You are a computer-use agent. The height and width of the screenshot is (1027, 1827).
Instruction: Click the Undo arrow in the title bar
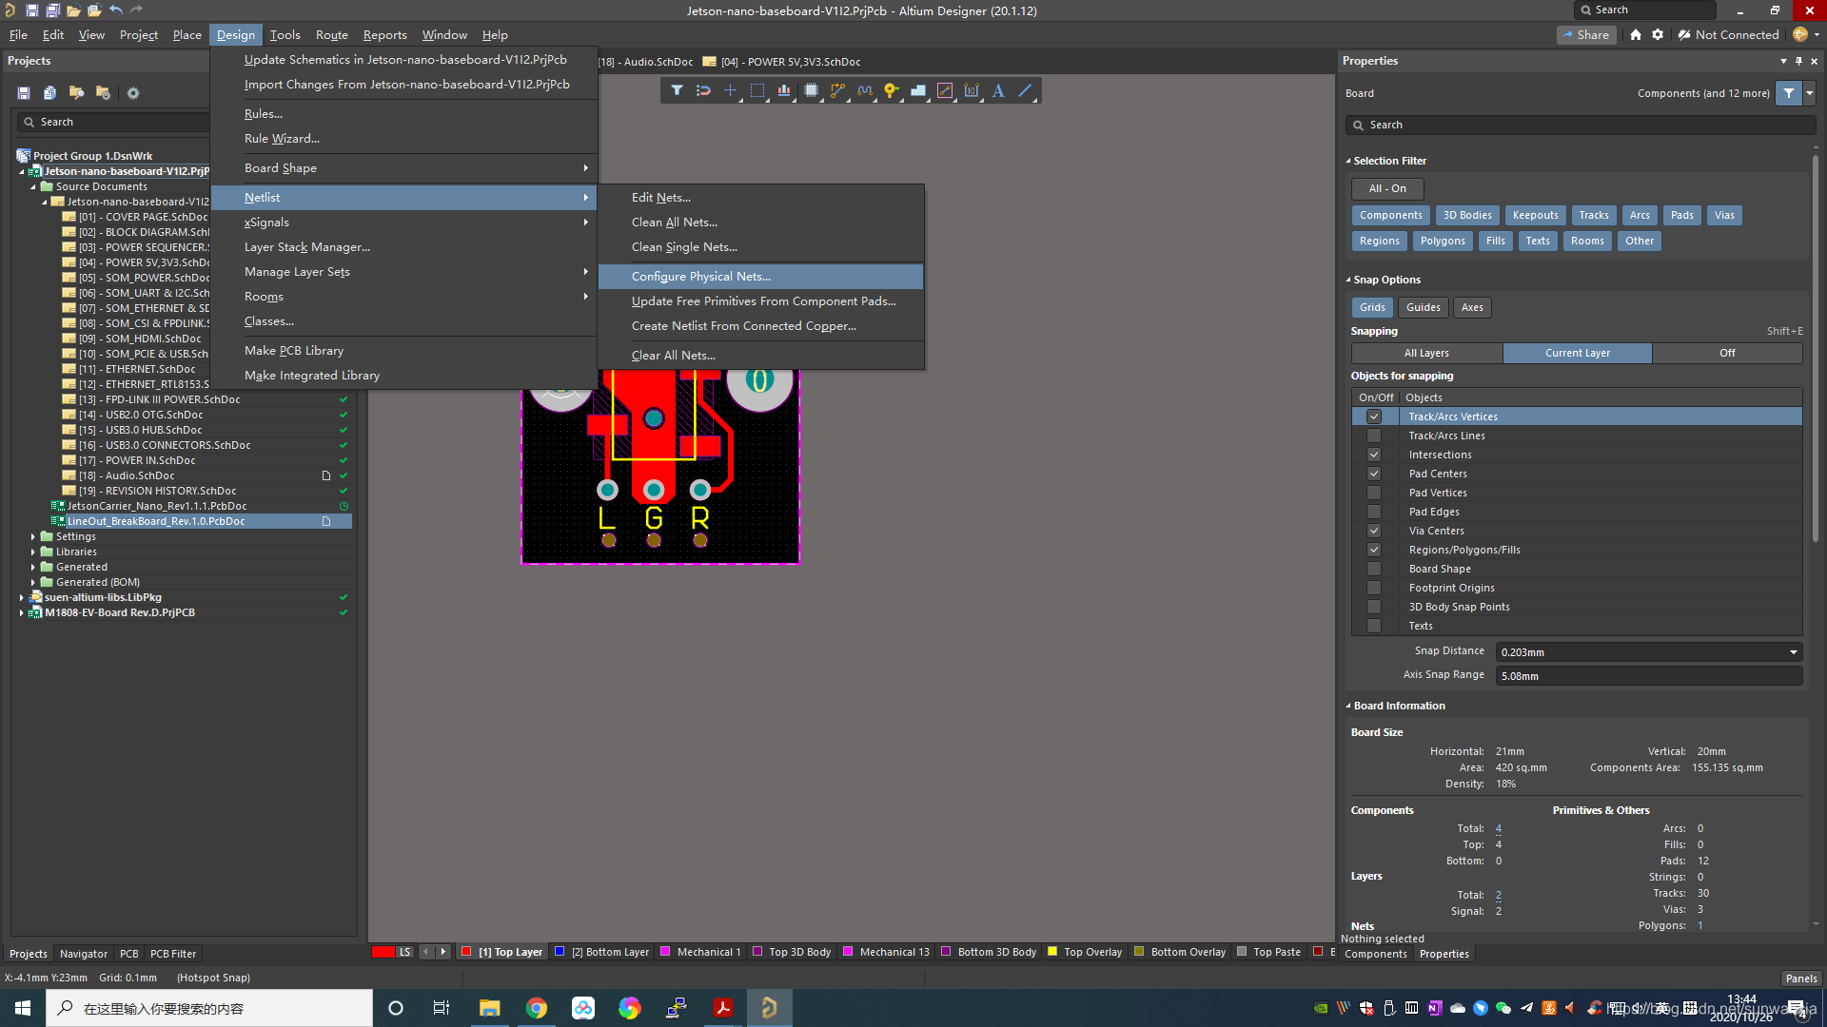pos(115,10)
